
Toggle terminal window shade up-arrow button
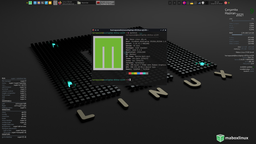(x=98, y=30)
